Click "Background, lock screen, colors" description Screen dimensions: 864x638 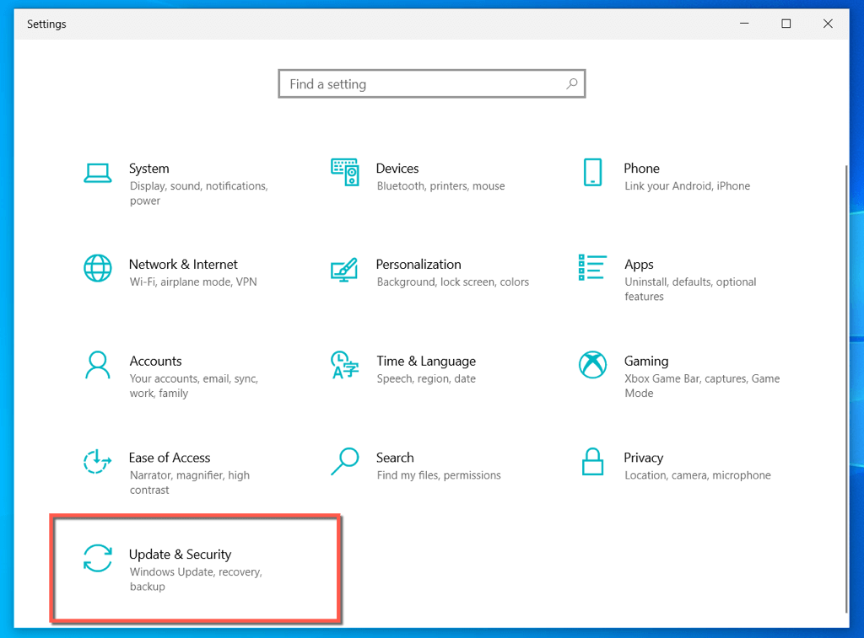[x=452, y=281]
